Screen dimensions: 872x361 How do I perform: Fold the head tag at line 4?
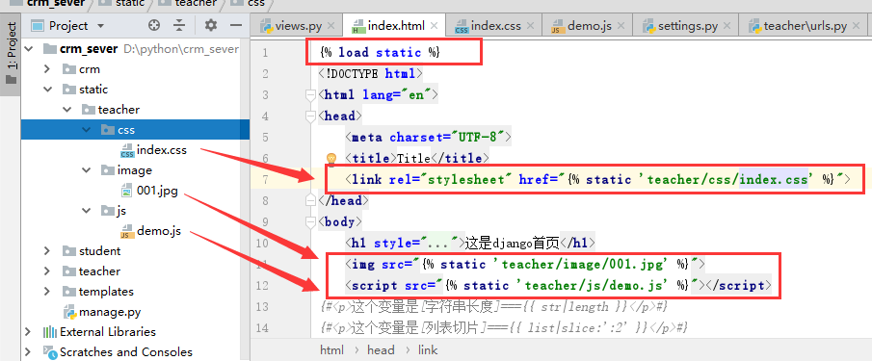pos(311,116)
